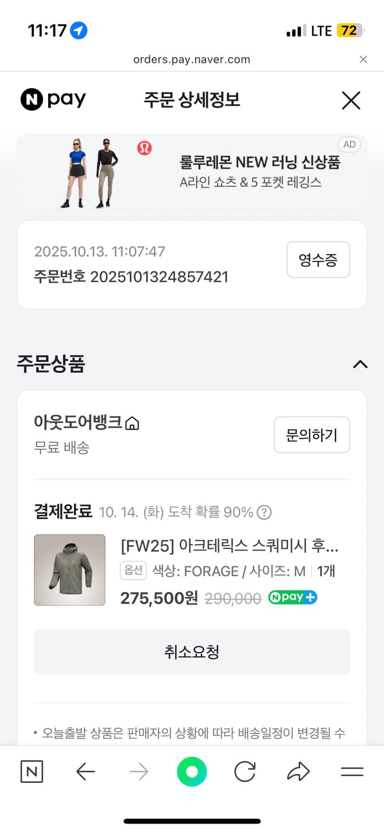Tap the back arrow in bottom toolbar

pyautogui.click(x=85, y=771)
